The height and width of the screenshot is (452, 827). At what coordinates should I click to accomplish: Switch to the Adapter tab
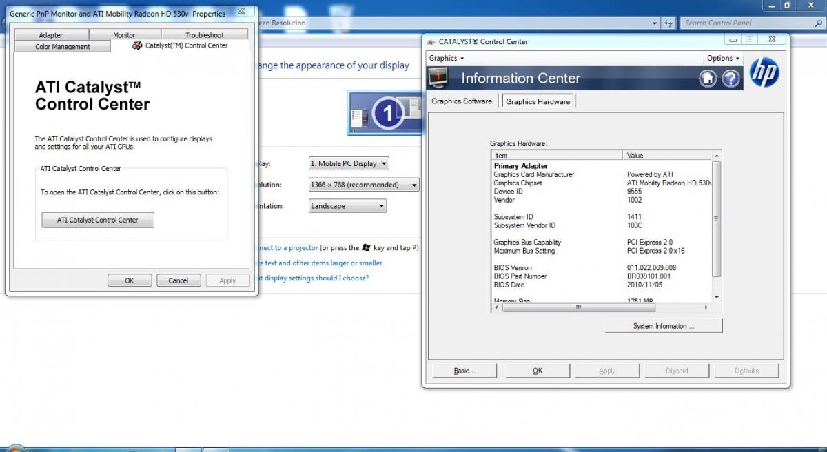50,35
